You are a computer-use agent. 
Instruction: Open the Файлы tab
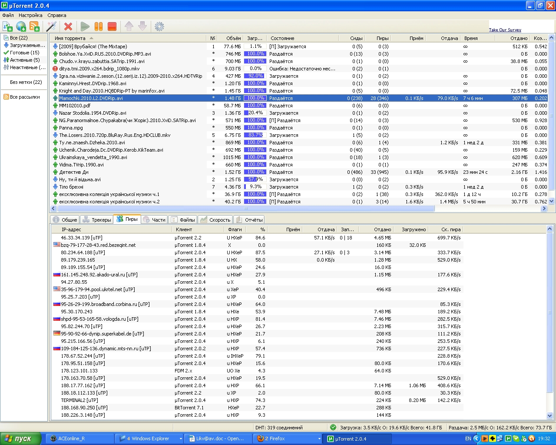(183, 220)
